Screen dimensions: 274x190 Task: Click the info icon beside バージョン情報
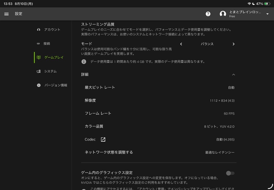39,85
